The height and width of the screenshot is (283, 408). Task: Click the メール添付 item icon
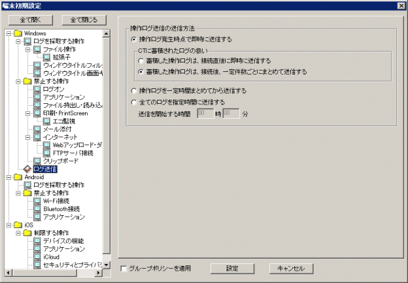[x=37, y=129]
